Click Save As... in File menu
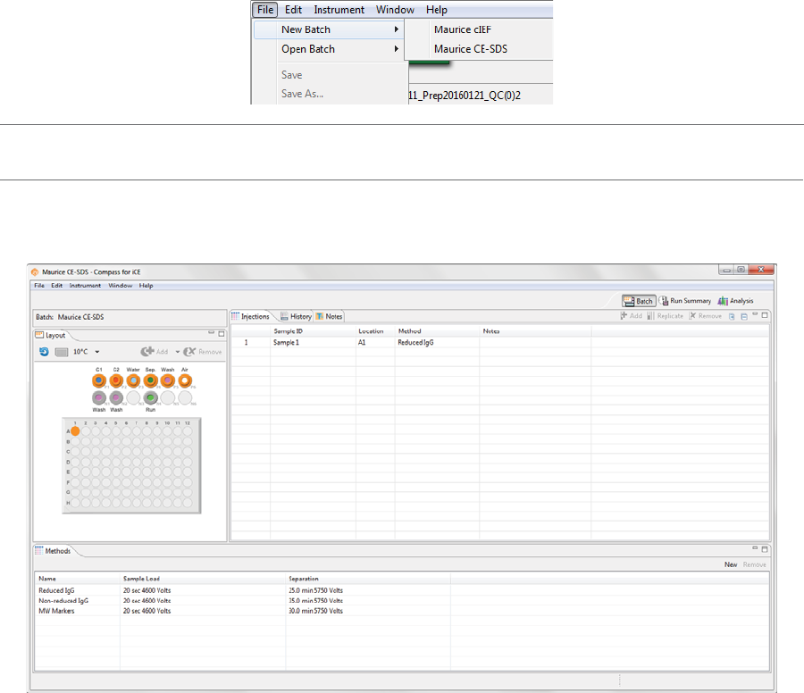 [302, 94]
